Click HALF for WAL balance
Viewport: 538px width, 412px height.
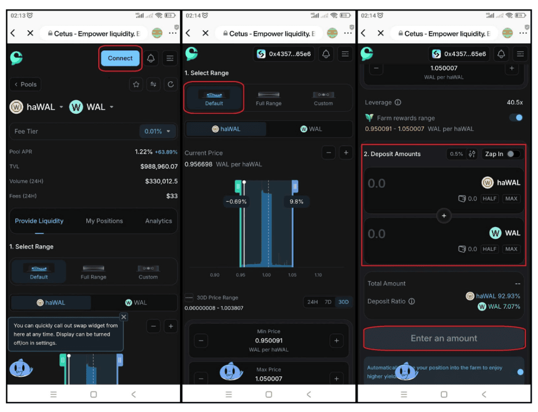tap(490, 249)
